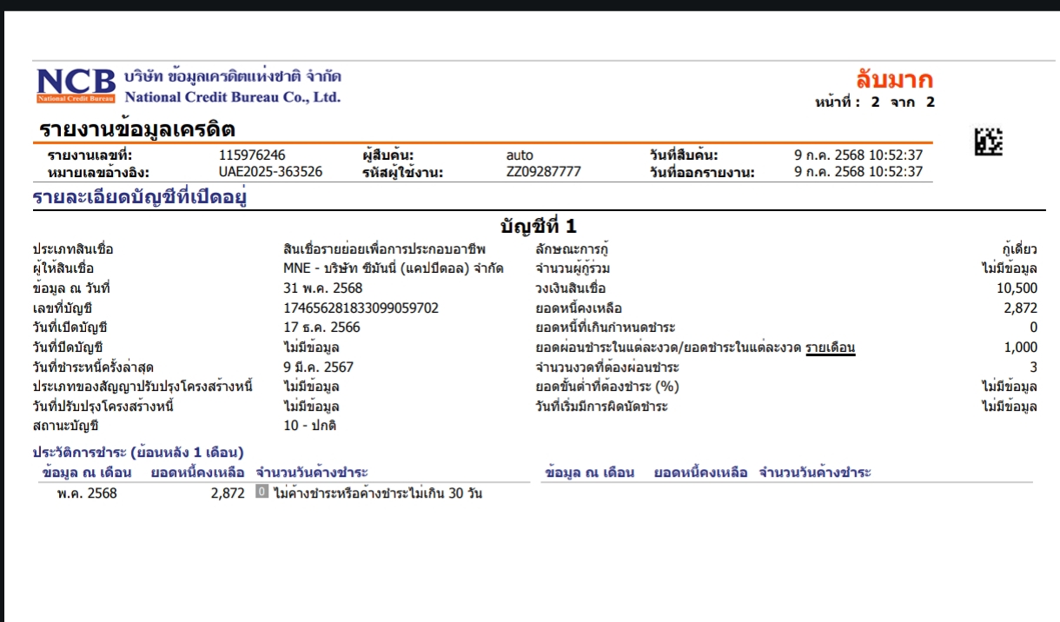
Task: Select the account opening date '17 ธ.ค. 2566'
Action: [321, 328]
